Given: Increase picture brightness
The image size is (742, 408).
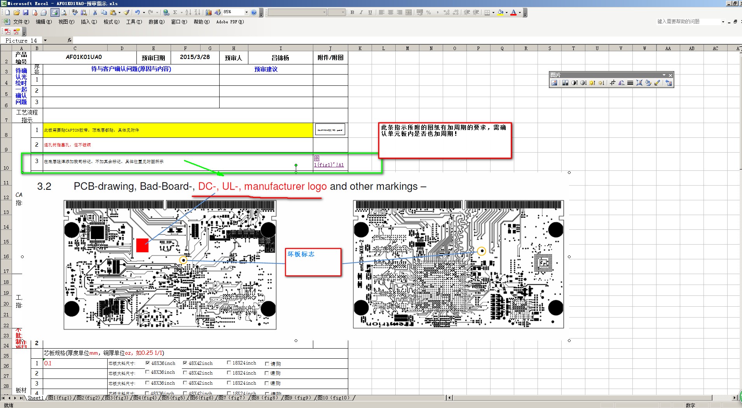Looking at the screenshot, I should click(x=592, y=83).
